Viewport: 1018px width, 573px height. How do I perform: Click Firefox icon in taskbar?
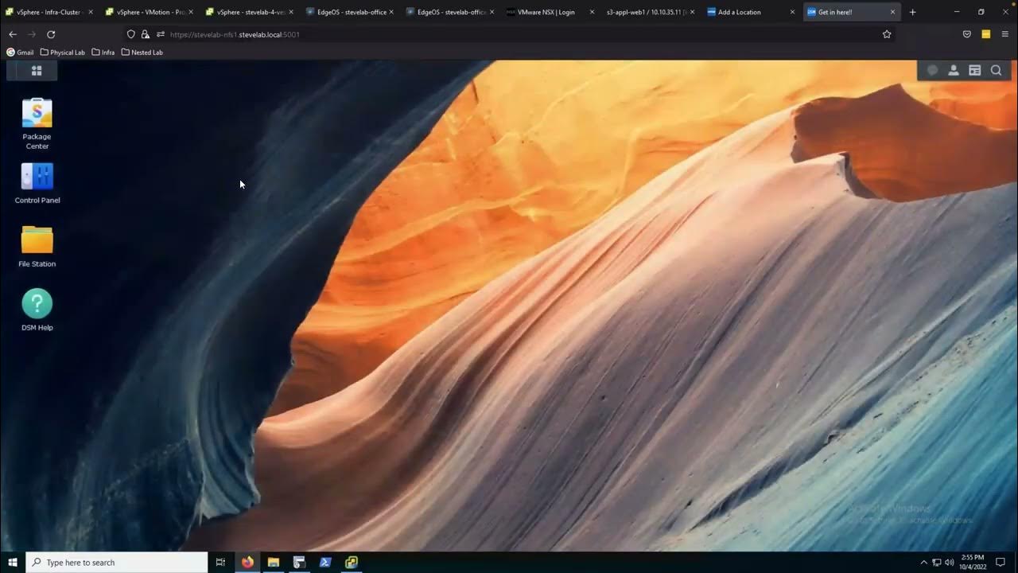247,562
